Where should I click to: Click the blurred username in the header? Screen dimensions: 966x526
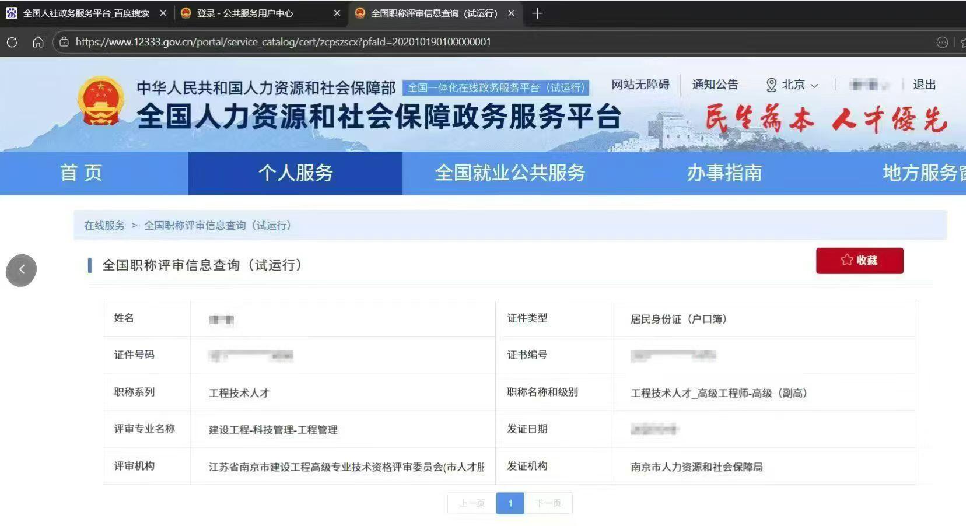(869, 85)
